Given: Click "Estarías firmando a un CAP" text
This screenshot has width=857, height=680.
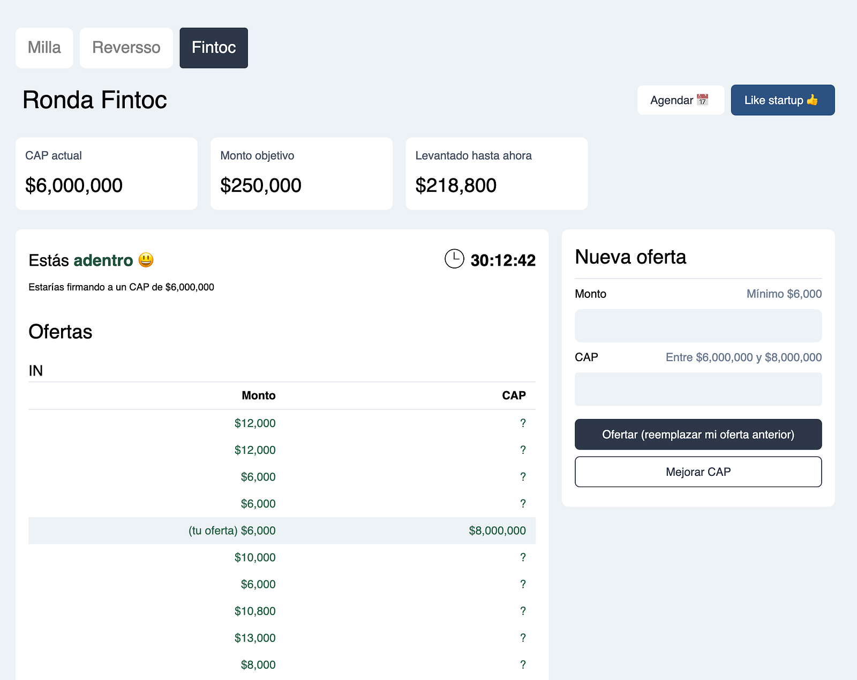Looking at the screenshot, I should [121, 287].
